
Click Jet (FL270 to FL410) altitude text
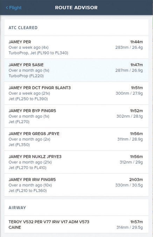[27, 168]
